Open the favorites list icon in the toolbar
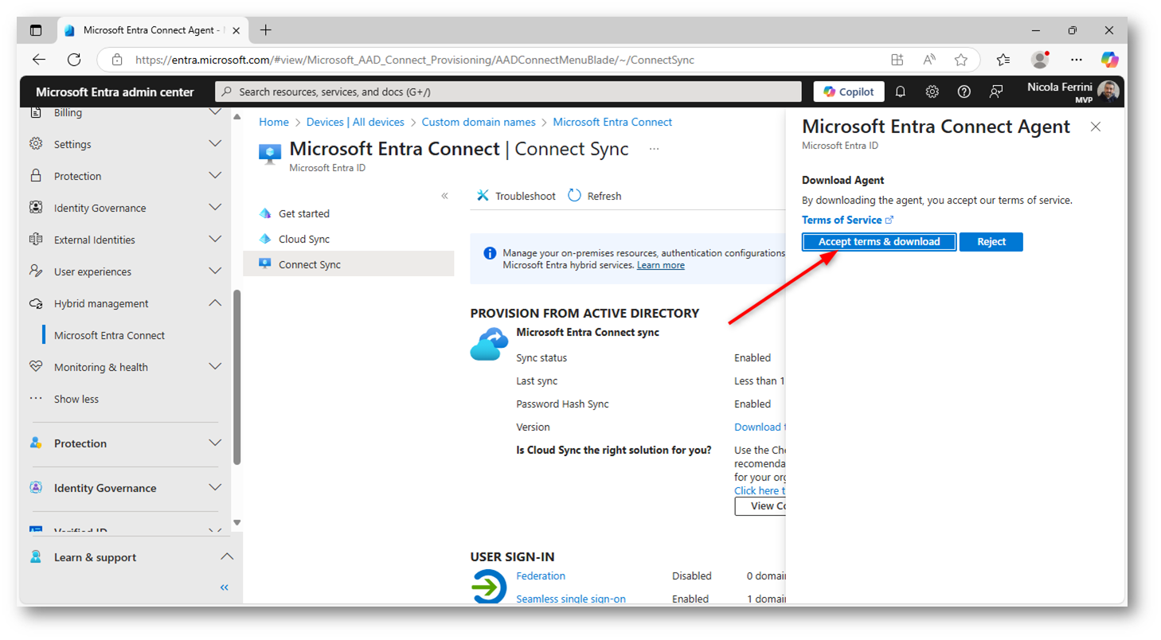The height and width of the screenshot is (640, 1161). click(1003, 60)
